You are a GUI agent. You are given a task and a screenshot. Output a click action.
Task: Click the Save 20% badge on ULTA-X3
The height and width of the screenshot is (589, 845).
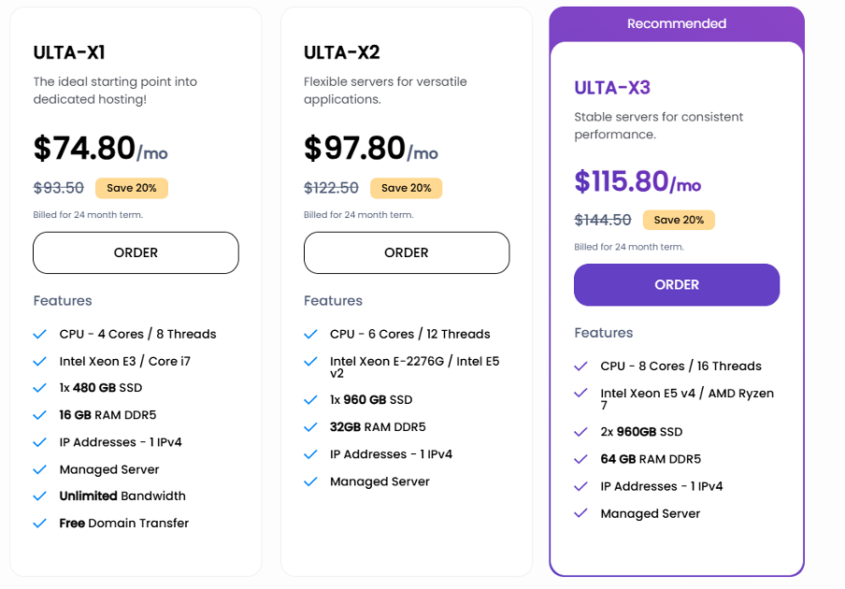coord(679,220)
